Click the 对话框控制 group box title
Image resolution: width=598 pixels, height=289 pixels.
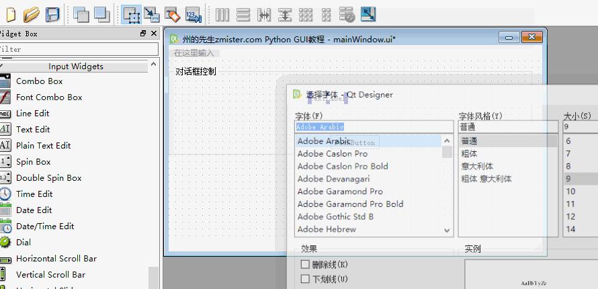pyautogui.click(x=196, y=71)
